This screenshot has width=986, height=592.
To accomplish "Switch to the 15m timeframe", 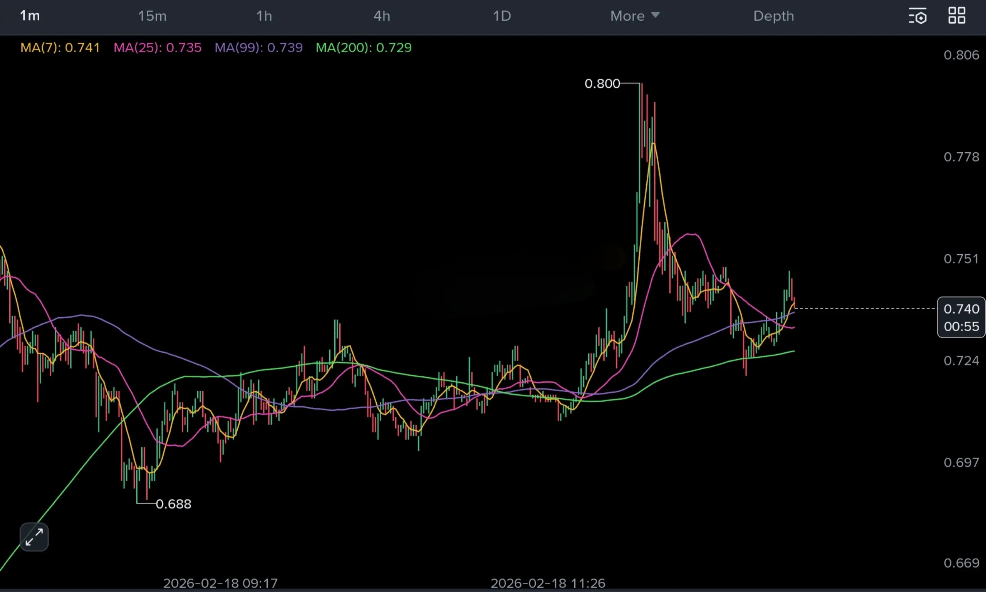I will pos(152,16).
